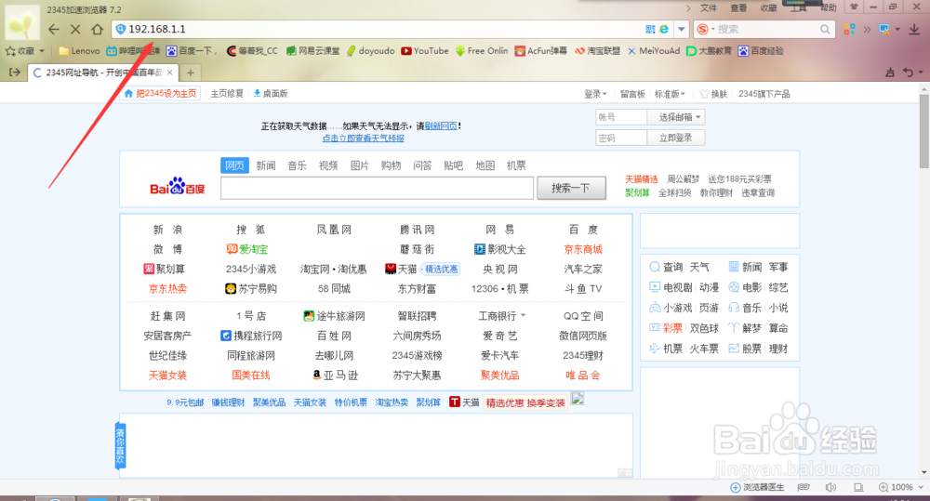Expand the 登录 dropdown
The image size is (930, 501).
(x=595, y=94)
